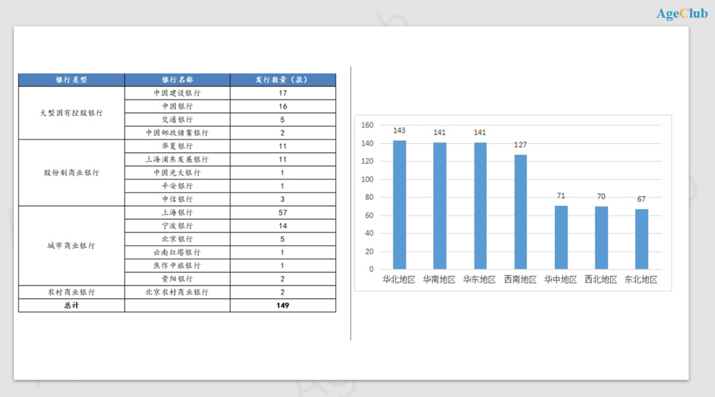Viewport: 715px width, 397px height.
Task: Select the 上海浦东发展银行 name cell
Action: pos(177,159)
